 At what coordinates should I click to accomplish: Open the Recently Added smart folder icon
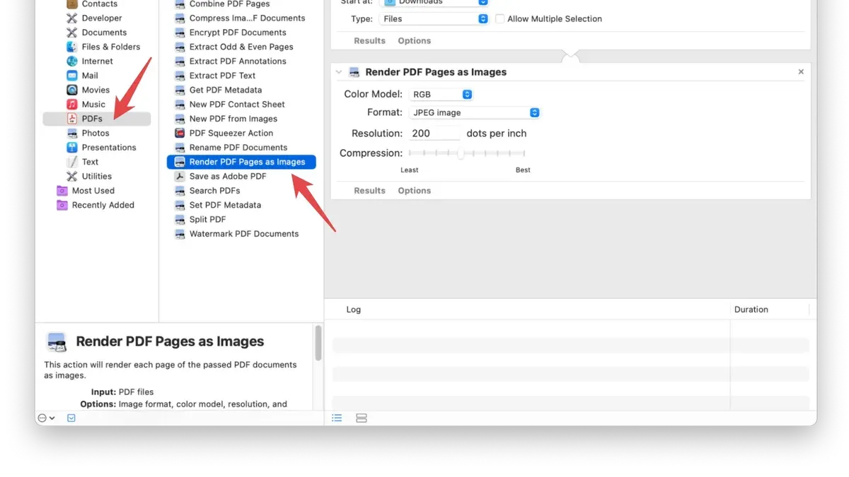pos(62,205)
